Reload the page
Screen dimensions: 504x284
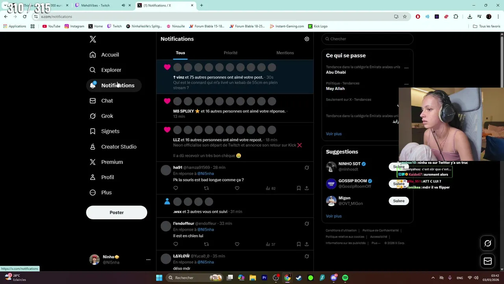[x=24, y=17]
